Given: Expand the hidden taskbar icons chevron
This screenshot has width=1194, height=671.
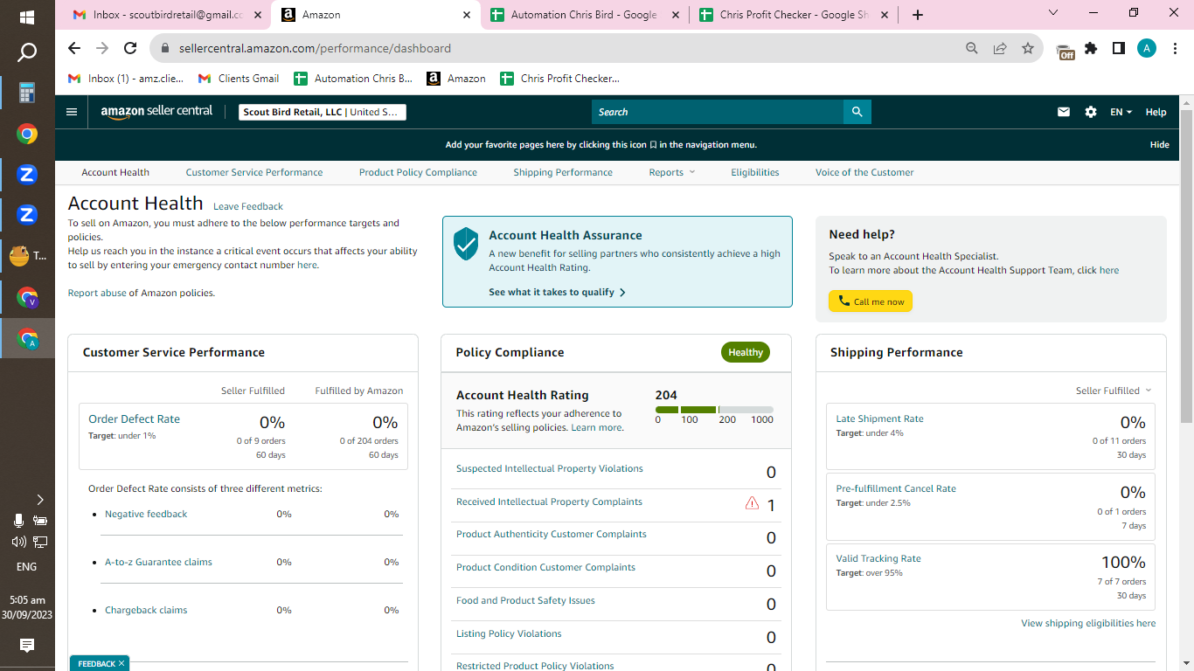Looking at the screenshot, I should coord(39,500).
